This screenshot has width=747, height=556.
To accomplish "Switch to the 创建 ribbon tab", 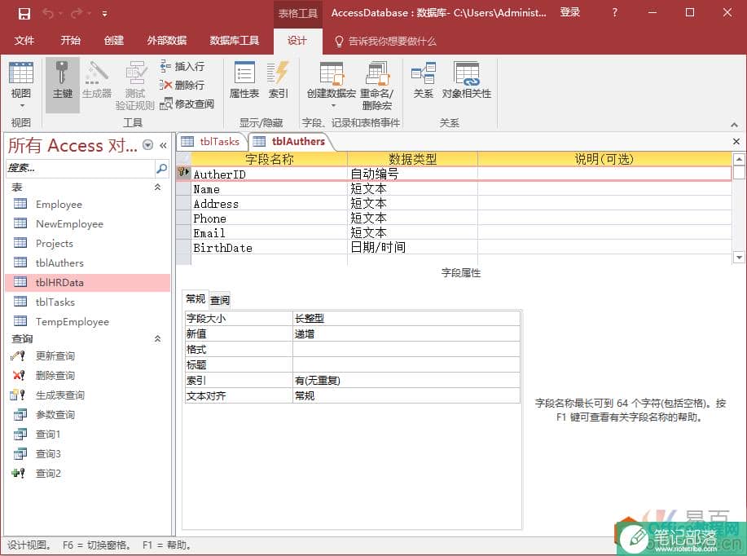I will coord(114,41).
